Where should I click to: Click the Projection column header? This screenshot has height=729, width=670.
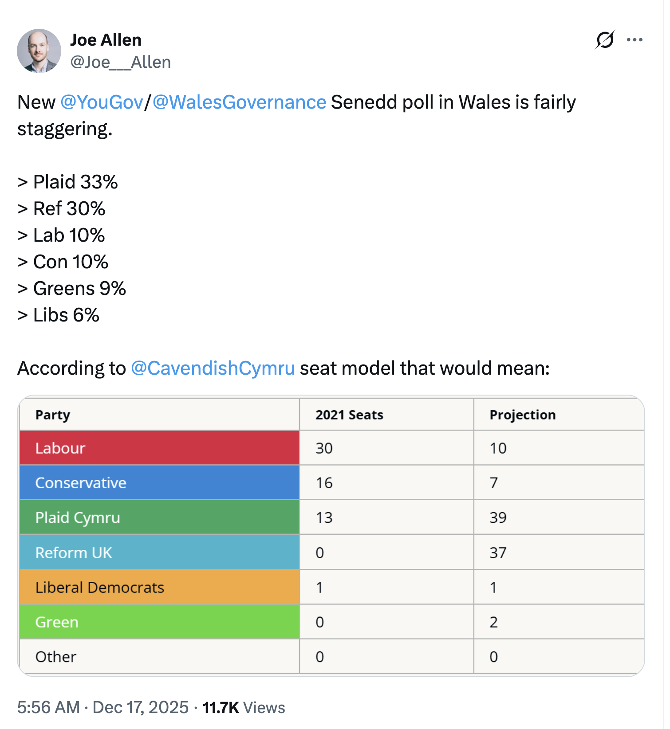click(x=522, y=415)
